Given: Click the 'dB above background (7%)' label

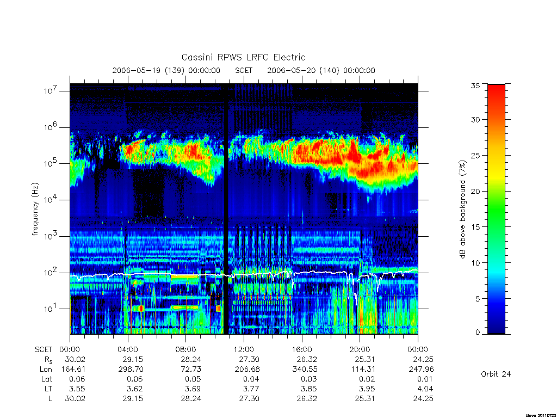Looking at the screenshot, I should (x=462, y=210).
